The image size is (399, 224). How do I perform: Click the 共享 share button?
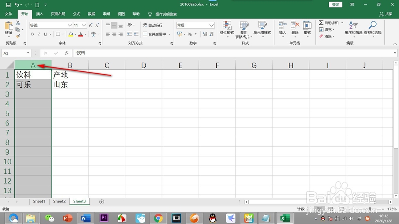[x=386, y=14]
